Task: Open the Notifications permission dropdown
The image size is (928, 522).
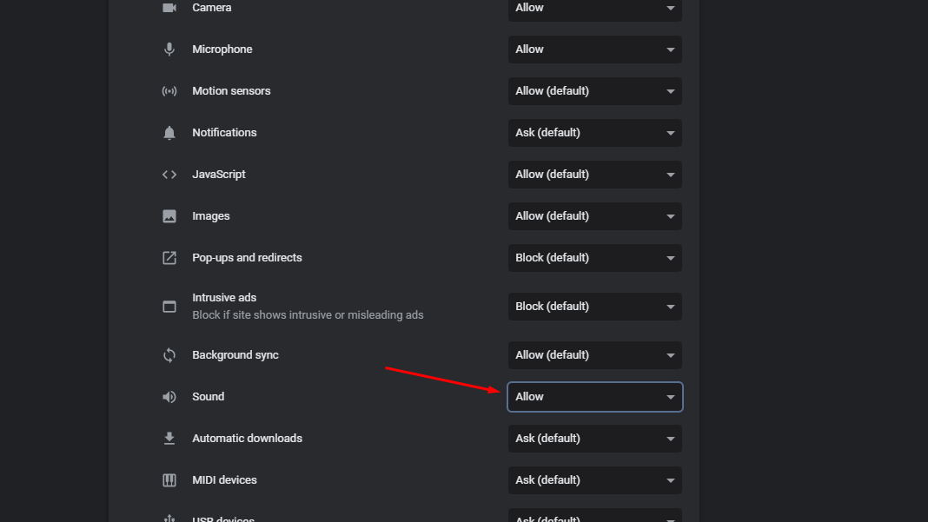Action: (x=595, y=133)
